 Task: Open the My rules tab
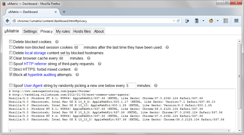click(x=63, y=31)
